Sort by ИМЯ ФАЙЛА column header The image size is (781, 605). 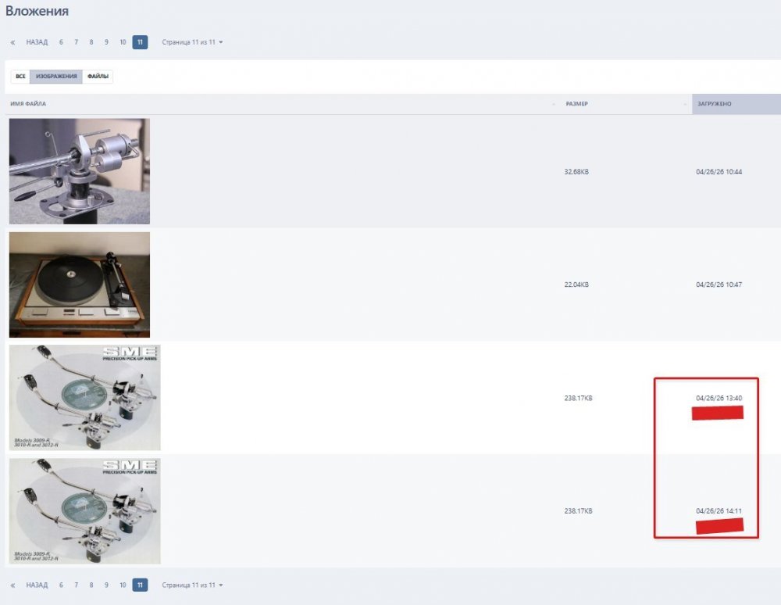coord(28,104)
